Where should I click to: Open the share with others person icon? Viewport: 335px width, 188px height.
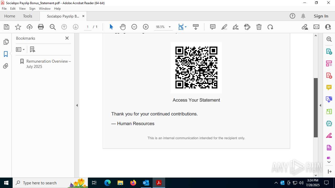click(x=328, y=27)
